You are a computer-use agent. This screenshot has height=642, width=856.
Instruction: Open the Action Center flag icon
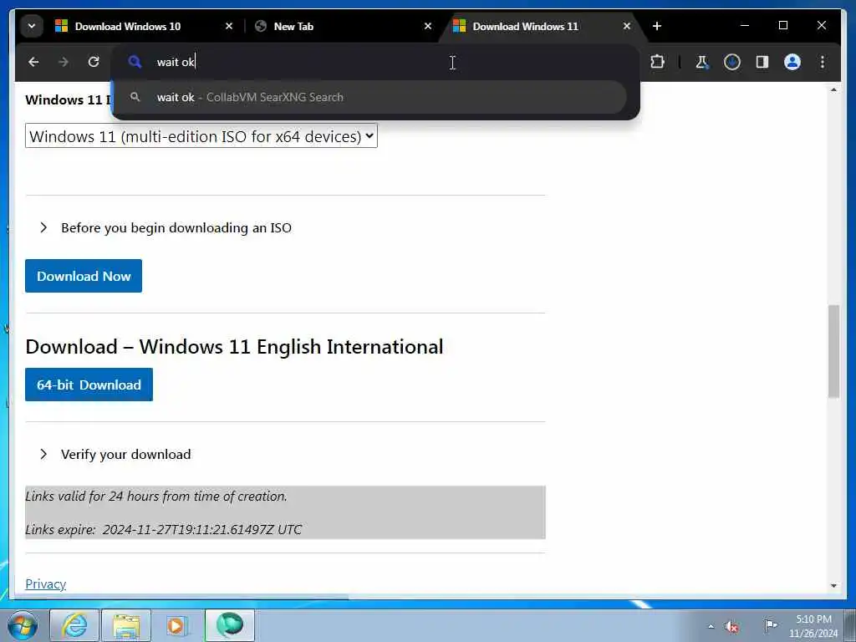point(770,625)
